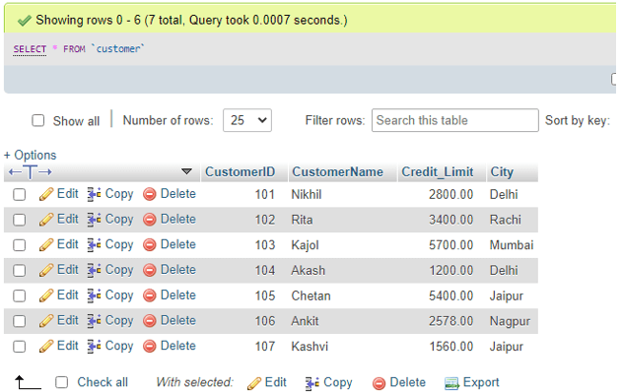Viewport: 621px width, 392px height.
Task: Click the red Delete icon for Akash row
Action: coord(149,270)
